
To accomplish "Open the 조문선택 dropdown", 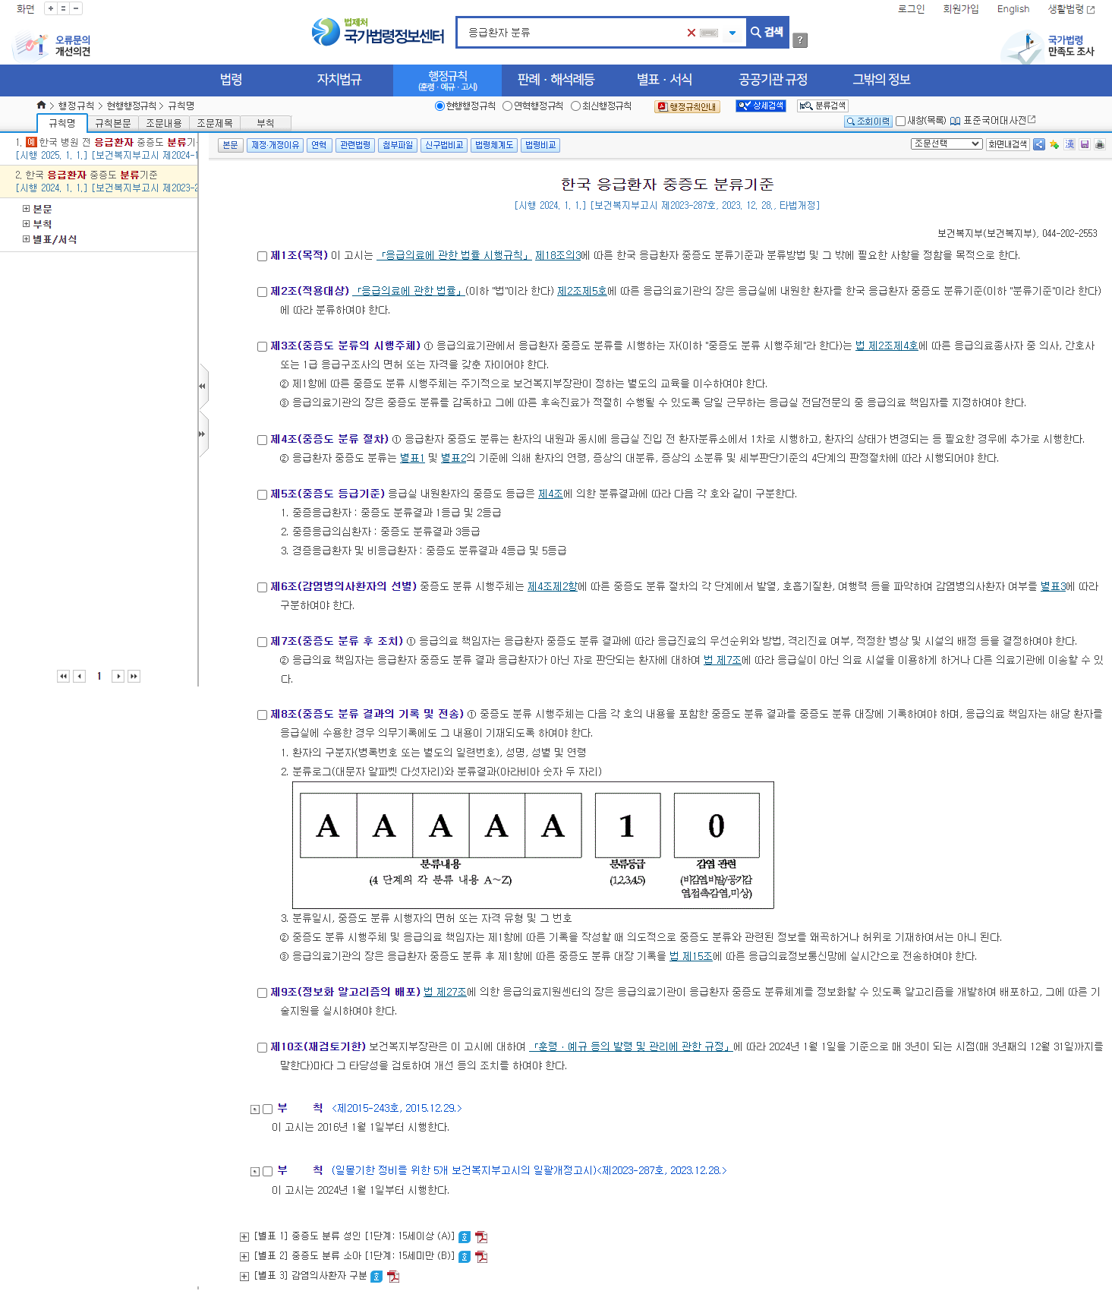I will click(947, 144).
